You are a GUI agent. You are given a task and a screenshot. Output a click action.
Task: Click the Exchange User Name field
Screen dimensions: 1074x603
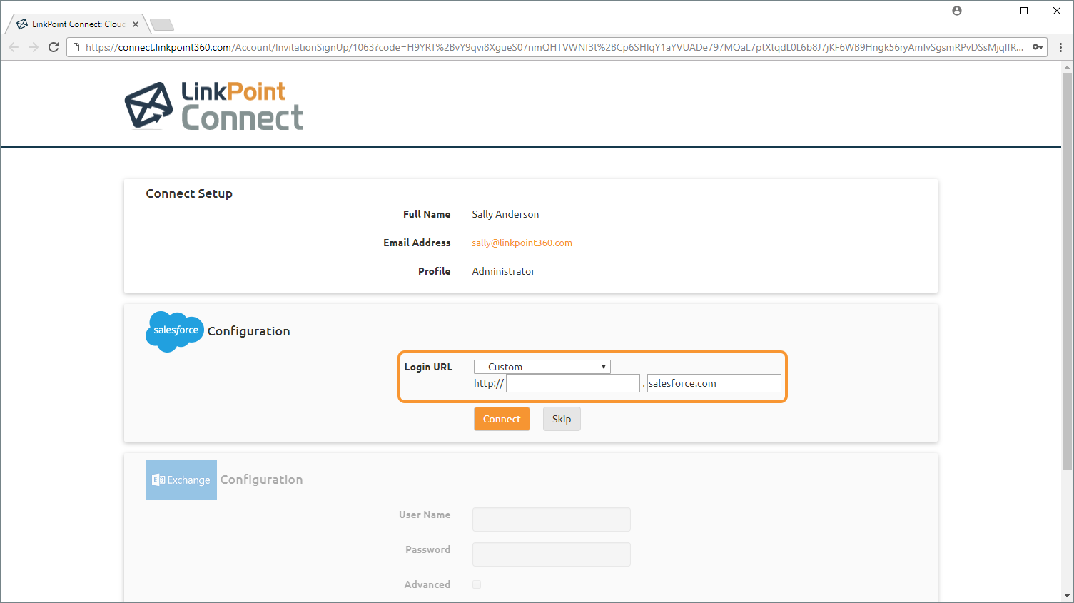click(552, 520)
